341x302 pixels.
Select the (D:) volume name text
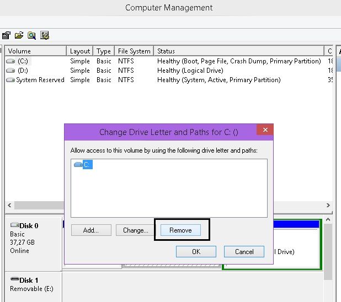click(x=23, y=71)
